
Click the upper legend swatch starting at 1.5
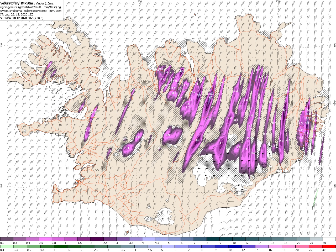(x=84, y=239)
